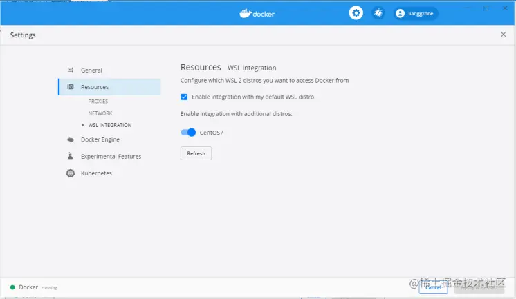Click the 'CentOS7' distro label
This screenshot has height=299, width=516.
[x=211, y=133]
